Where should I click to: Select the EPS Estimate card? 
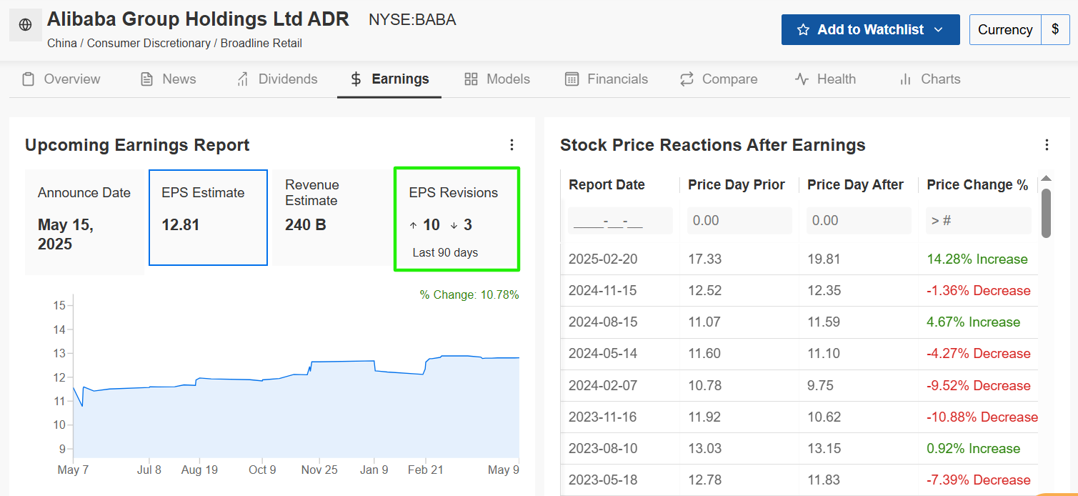tap(208, 217)
